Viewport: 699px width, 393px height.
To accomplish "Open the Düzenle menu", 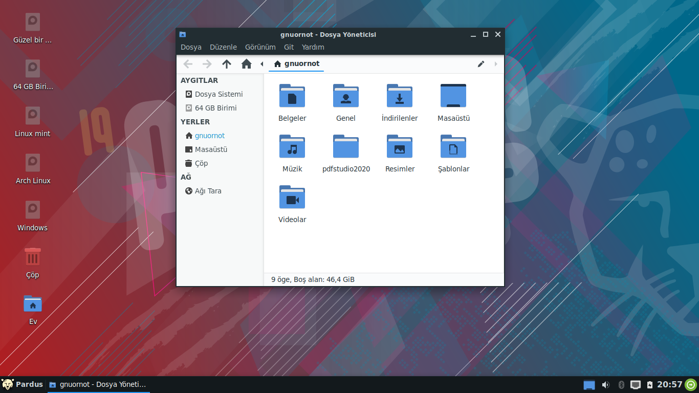I will [223, 47].
